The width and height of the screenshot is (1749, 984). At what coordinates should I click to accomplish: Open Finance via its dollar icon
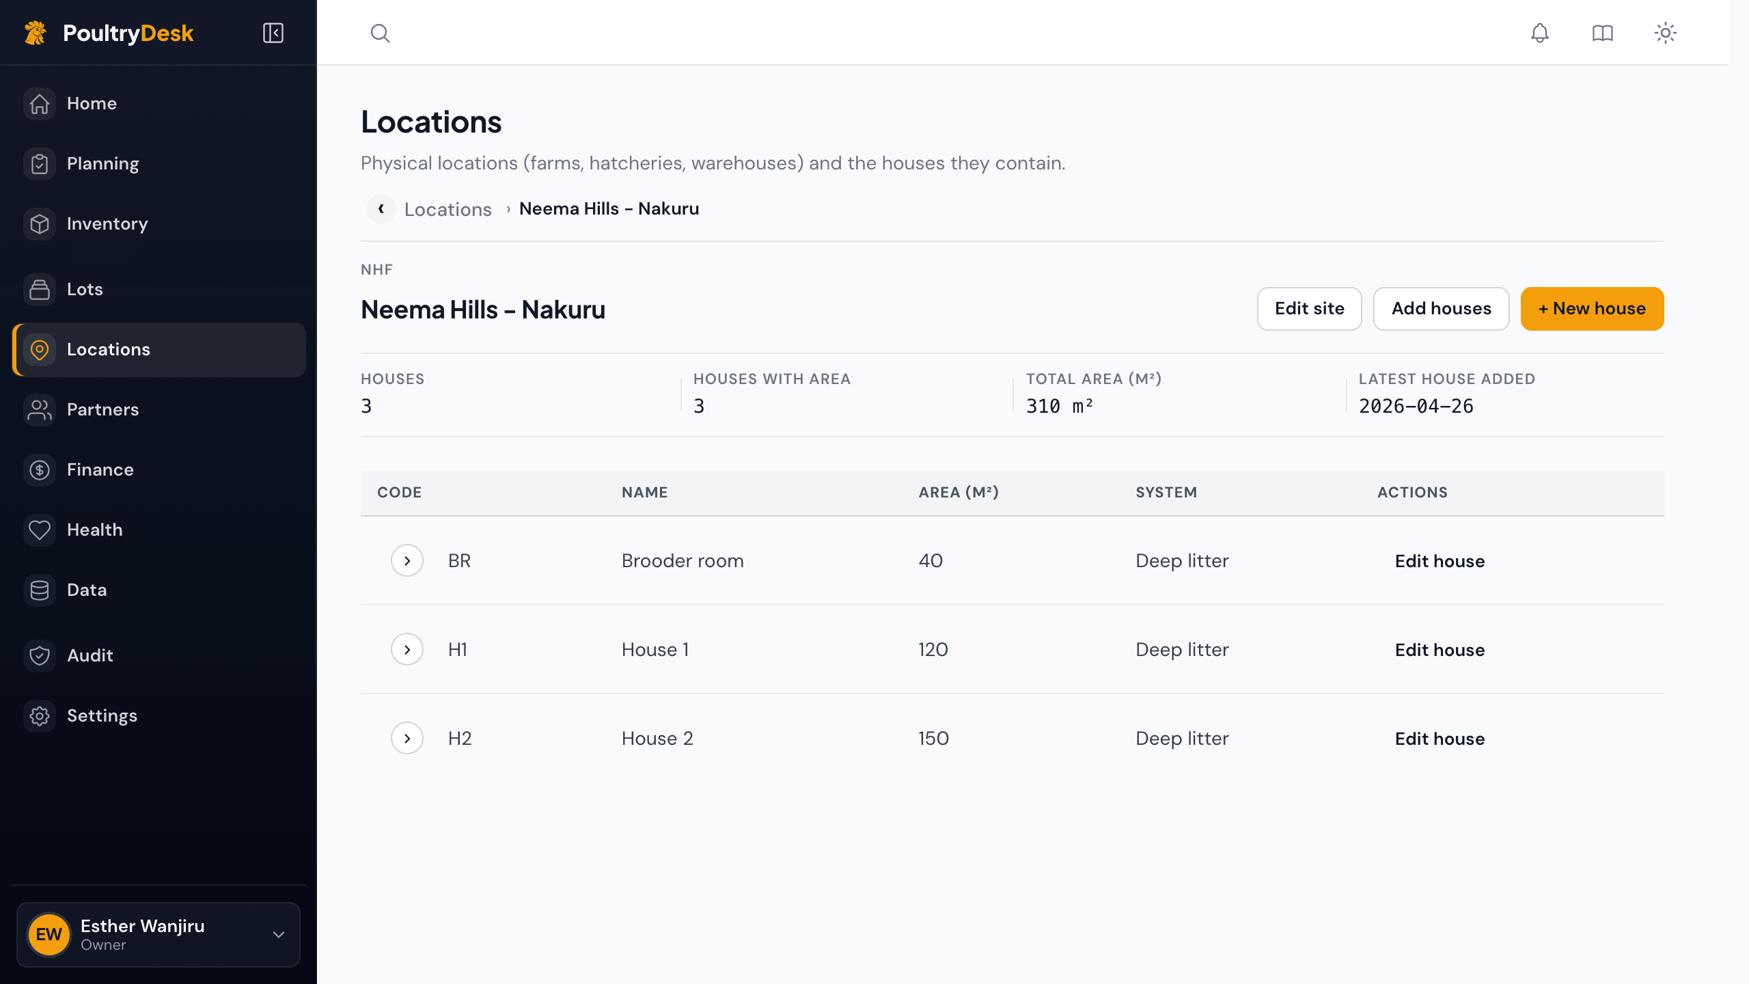[x=40, y=469]
